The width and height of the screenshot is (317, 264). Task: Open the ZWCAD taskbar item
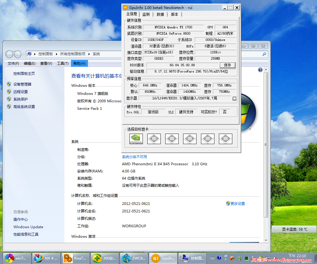click(134, 258)
